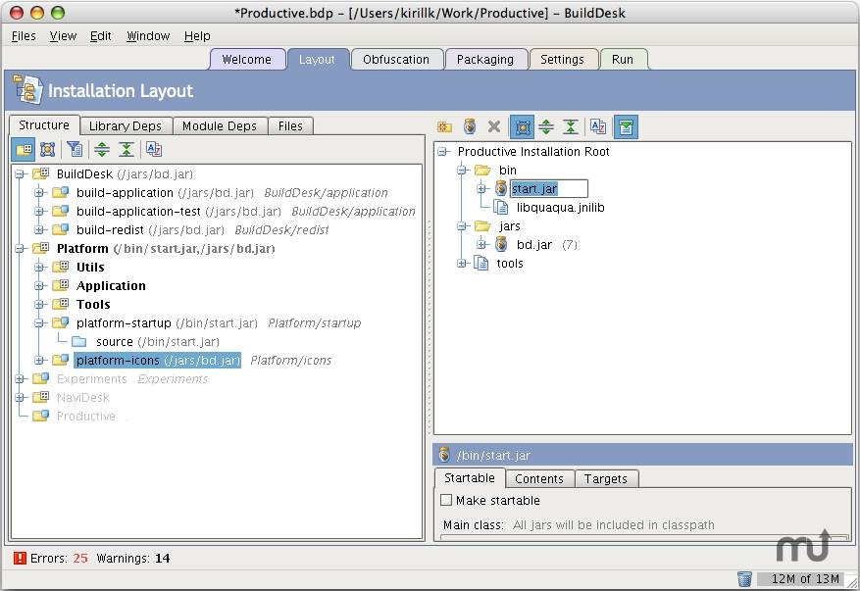The image size is (860, 591).
Task: Click the module icon next to Platform
Action: tap(40, 248)
